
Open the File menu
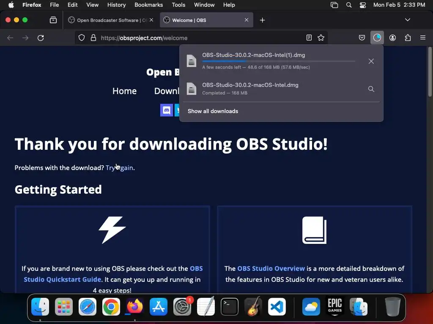[55, 5]
